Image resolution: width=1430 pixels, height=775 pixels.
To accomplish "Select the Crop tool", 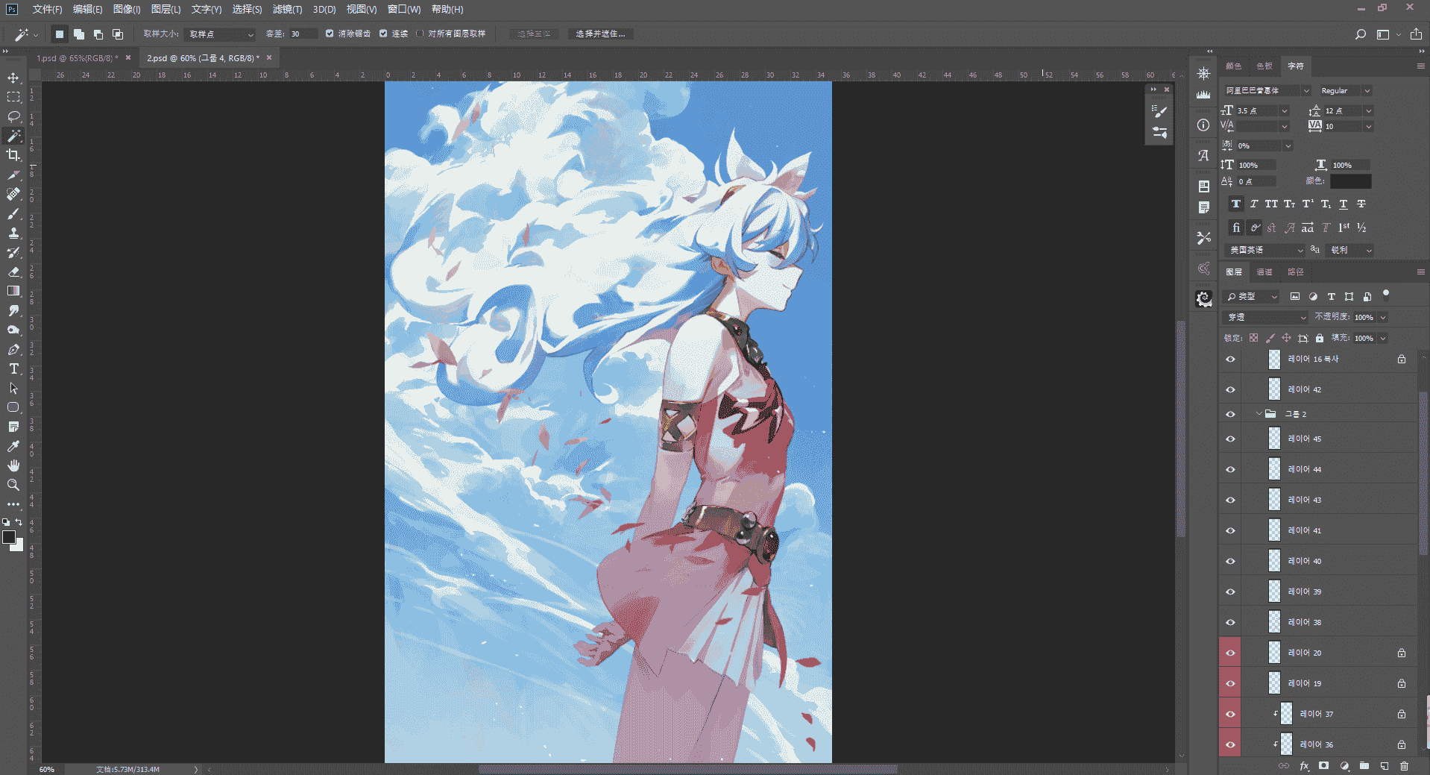I will (x=13, y=155).
